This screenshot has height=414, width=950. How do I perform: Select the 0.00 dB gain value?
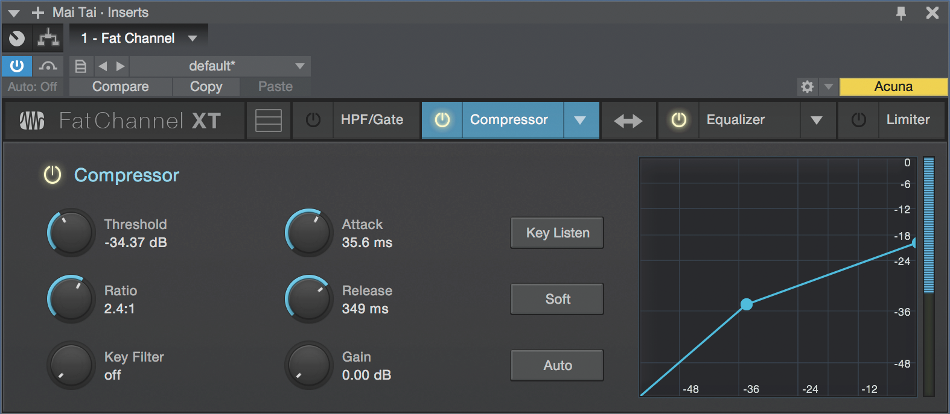[366, 375]
